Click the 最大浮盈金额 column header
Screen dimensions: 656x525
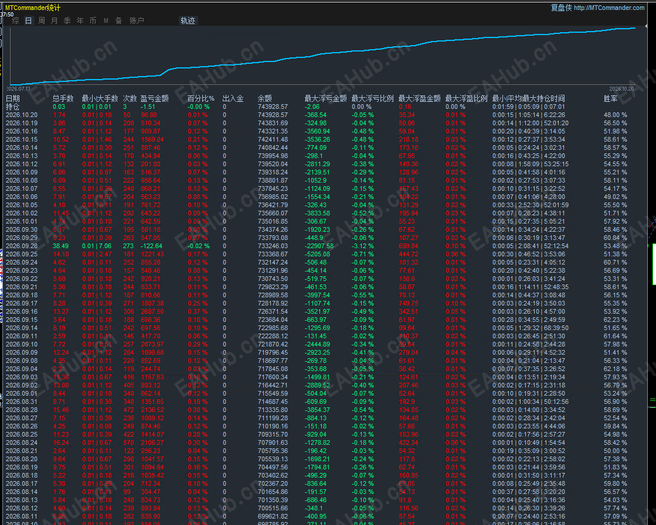coord(419,98)
